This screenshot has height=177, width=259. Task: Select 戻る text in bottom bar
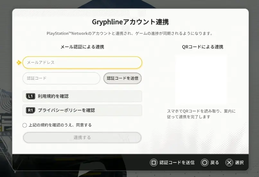pyautogui.click(x=215, y=163)
